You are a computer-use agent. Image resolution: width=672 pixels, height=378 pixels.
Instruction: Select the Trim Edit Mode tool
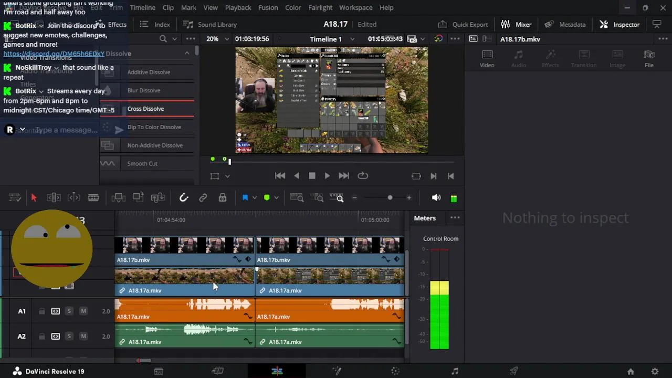click(x=54, y=197)
